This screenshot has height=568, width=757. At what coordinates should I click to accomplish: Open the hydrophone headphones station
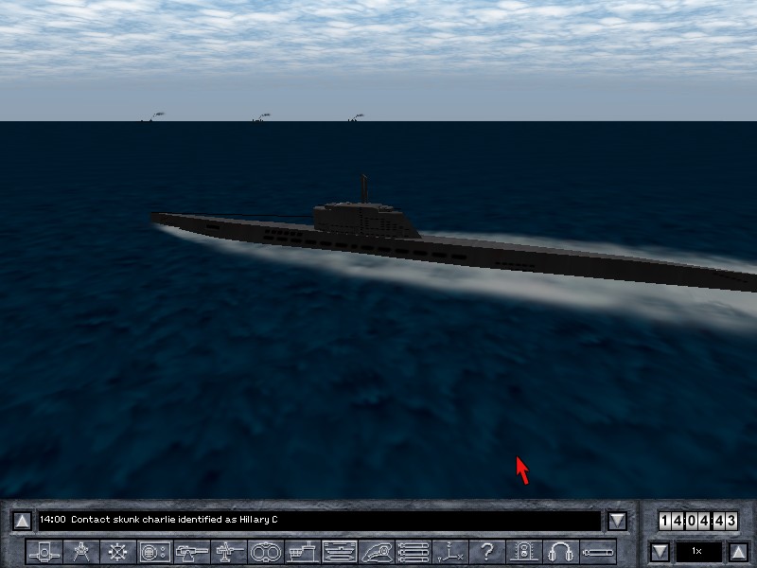click(x=561, y=551)
